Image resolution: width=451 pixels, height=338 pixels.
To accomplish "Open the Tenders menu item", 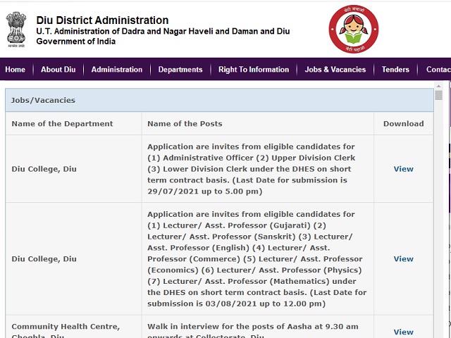I will pos(395,70).
